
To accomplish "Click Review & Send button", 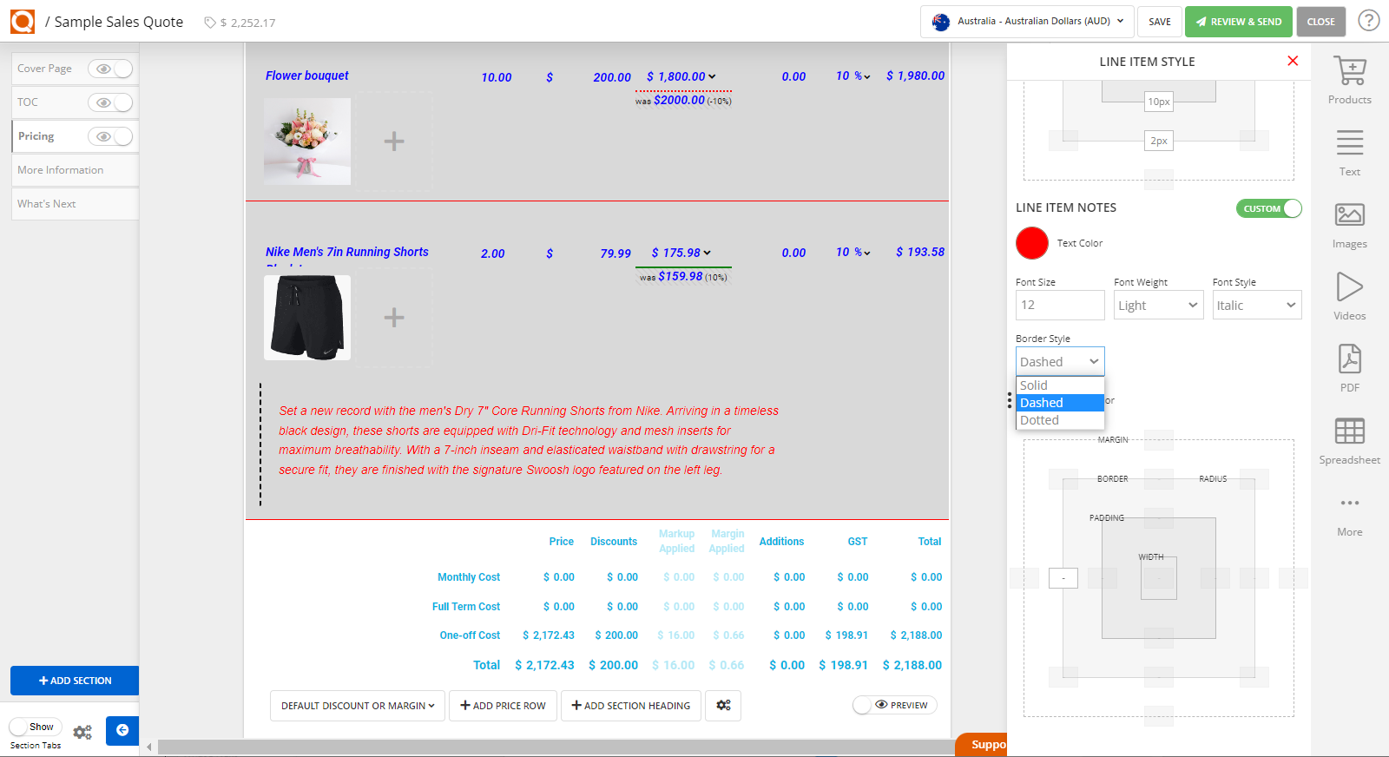I will [x=1239, y=22].
